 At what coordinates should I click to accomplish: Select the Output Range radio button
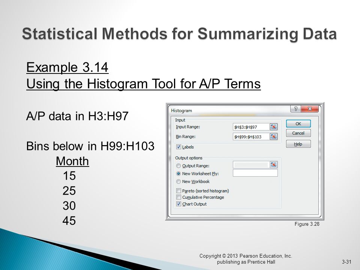click(x=178, y=166)
